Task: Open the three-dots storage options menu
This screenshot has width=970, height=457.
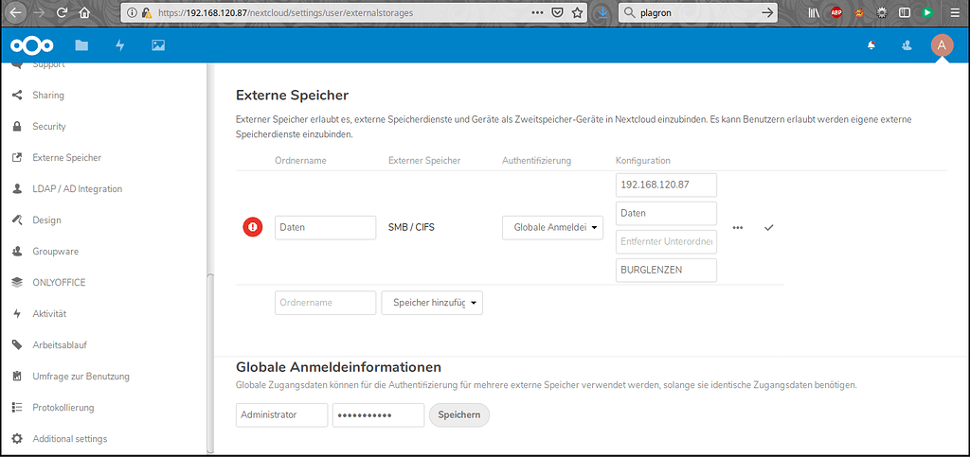Action: [x=738, y=228]
